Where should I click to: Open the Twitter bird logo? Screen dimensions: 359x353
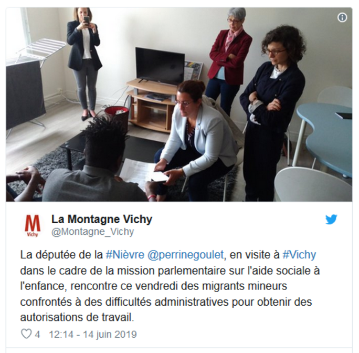pos(331,220)
